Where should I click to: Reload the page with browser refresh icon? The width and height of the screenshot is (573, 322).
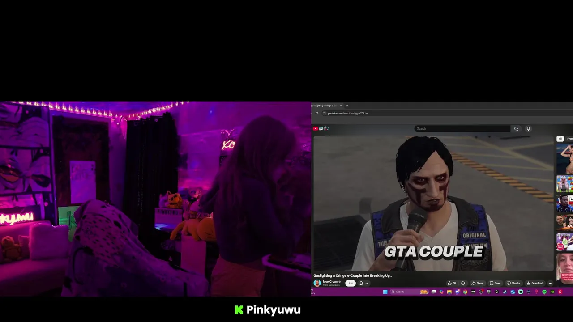coord(316,113)
